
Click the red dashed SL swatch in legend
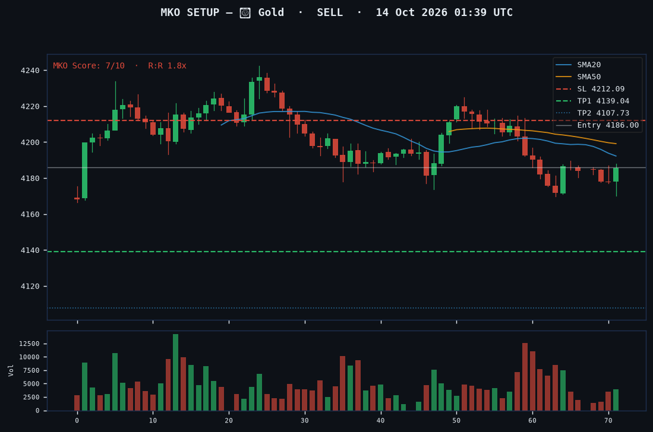click(x=563, y=88)
